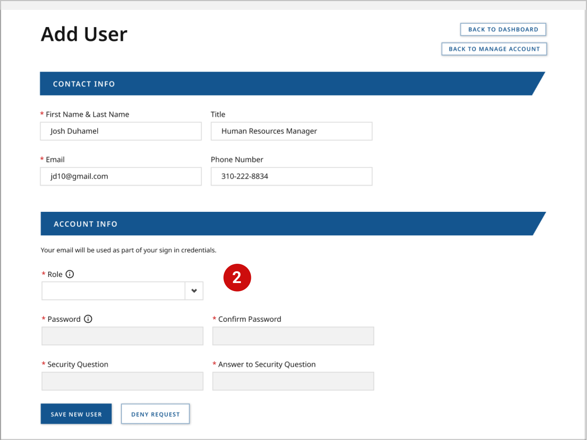Screen dimensions: 587x440
Task: Click the Answer to Security Question field
Action: (x=293, y=381)
